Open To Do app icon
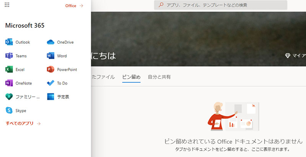Screen dimensions: 306x157 pos(50,83)
